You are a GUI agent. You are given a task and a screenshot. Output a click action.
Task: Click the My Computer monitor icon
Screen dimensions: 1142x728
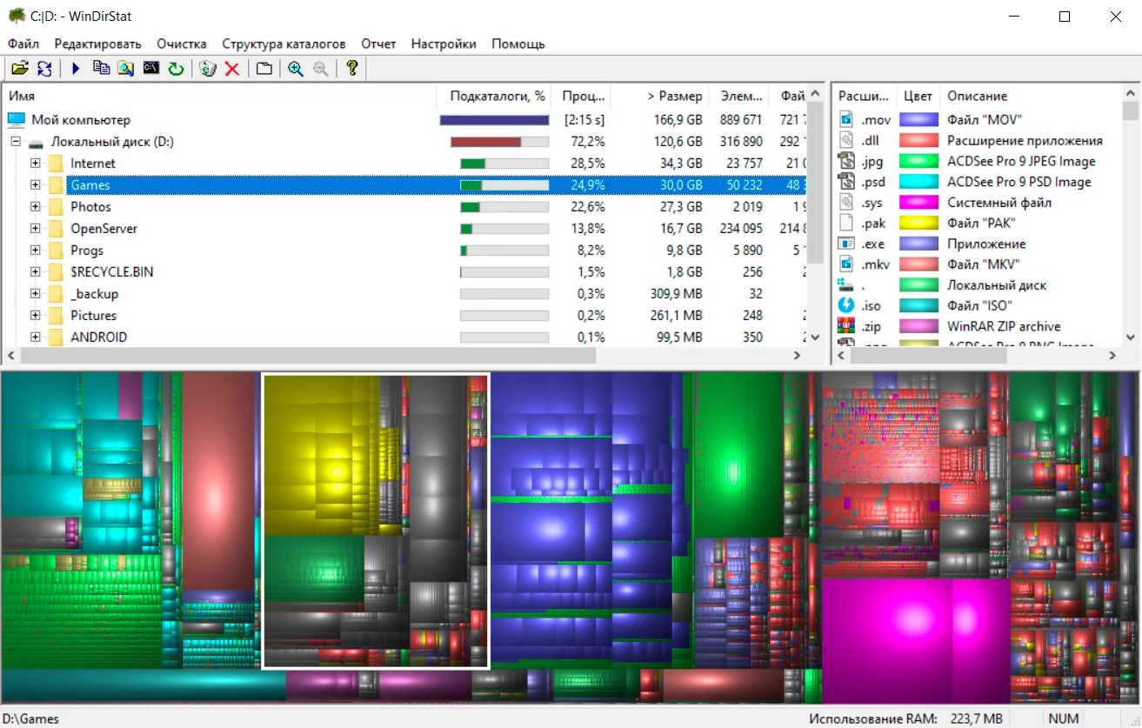(17, 120)
